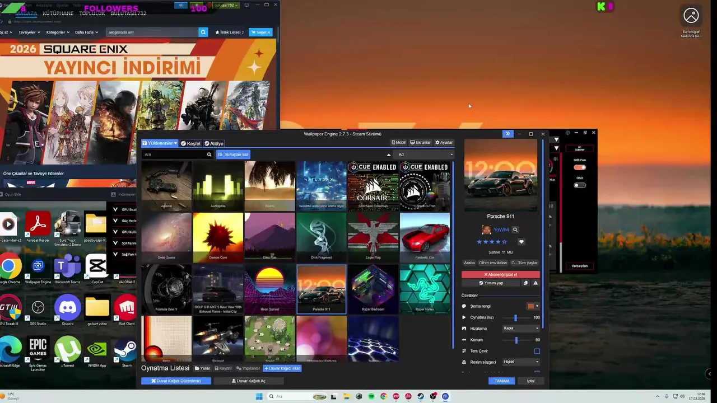Click Yükle in the playlist bar
The width and height of the screenshot is (717, 403).
(x=202, y=368)
